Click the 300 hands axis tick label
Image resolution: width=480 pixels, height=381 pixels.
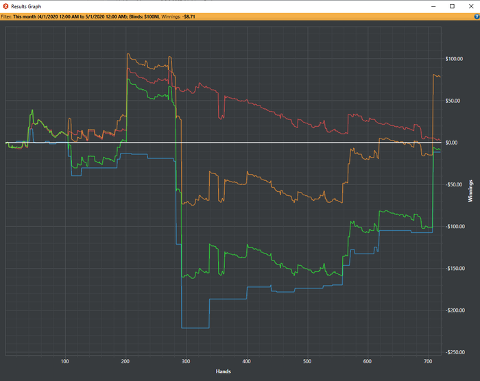[x=186, y=361]
